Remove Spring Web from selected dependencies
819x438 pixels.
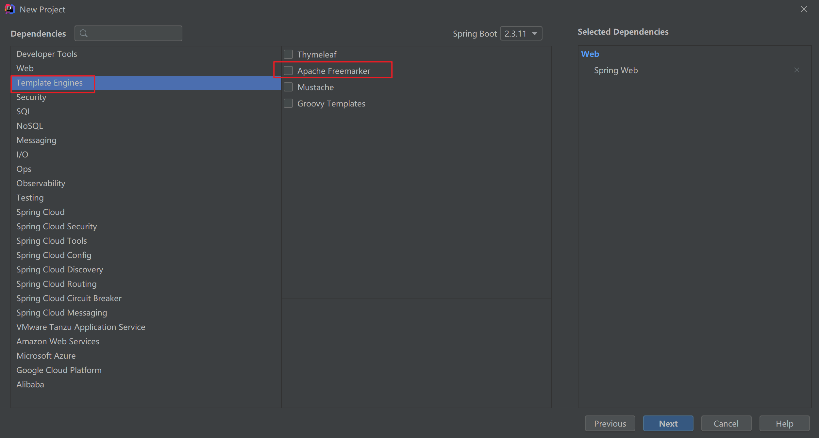(x=796, y=70)
